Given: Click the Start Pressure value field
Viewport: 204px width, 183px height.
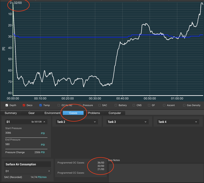Looking at the screenshot, I should tap(20, 133).
